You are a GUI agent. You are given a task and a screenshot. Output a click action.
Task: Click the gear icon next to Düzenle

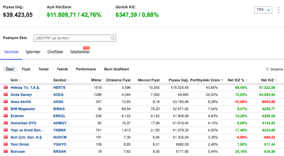(267, 69)
